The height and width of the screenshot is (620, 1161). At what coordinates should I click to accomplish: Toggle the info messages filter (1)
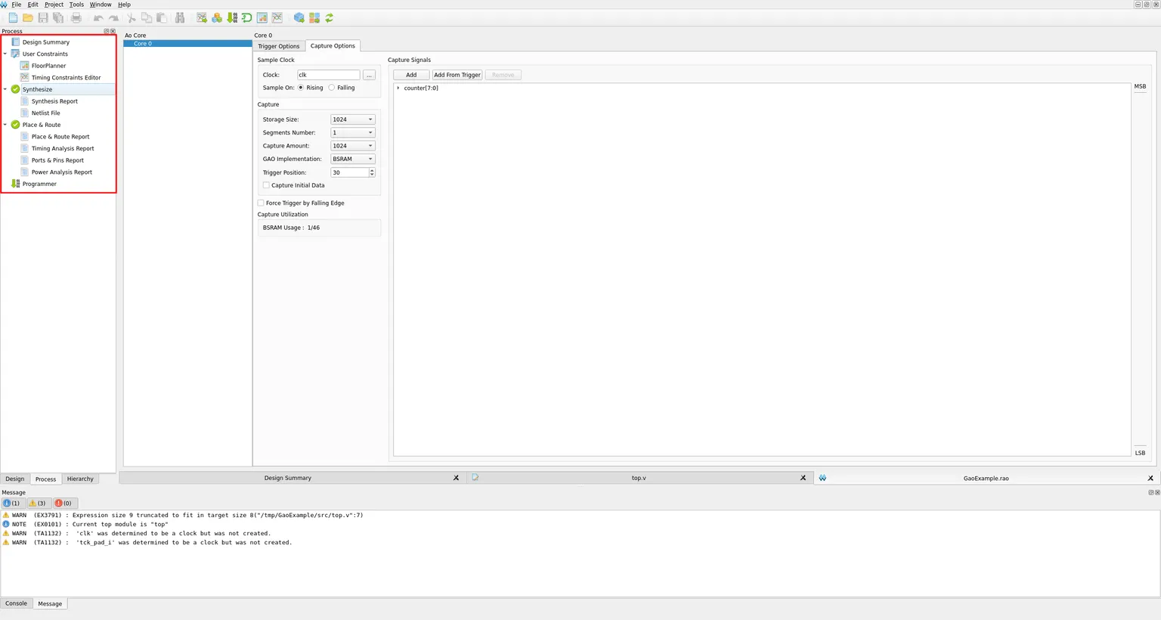(12, 503)
